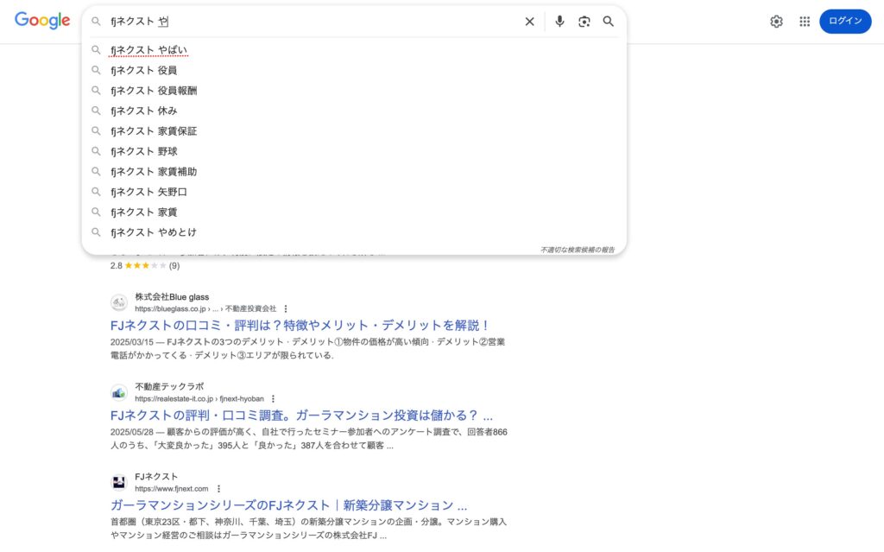The width and height of the screenshot is (884, 552).
Task: Click the Blue glass site favicon
Action: coord(119,302)
